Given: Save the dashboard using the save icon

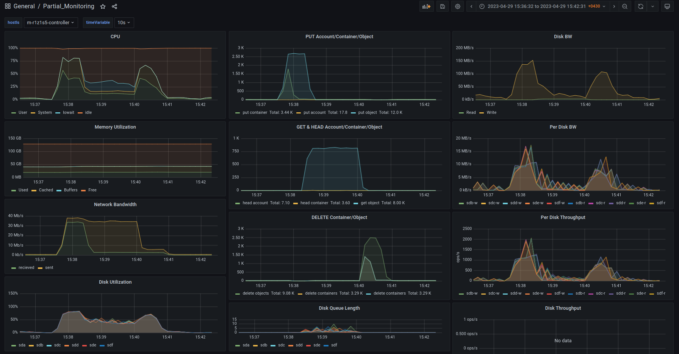Looking at the screenshot, I should coord(442,6).
